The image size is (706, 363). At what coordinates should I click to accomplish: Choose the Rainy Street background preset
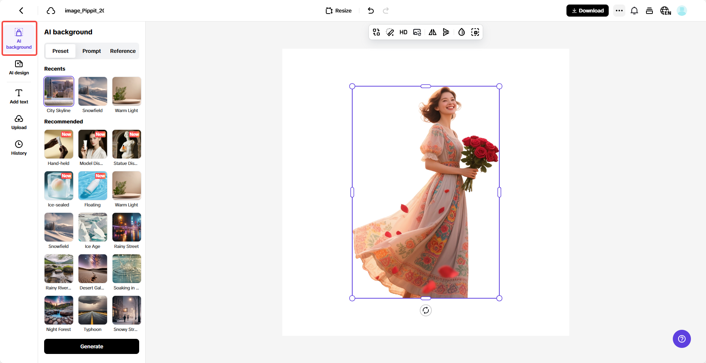126,227
